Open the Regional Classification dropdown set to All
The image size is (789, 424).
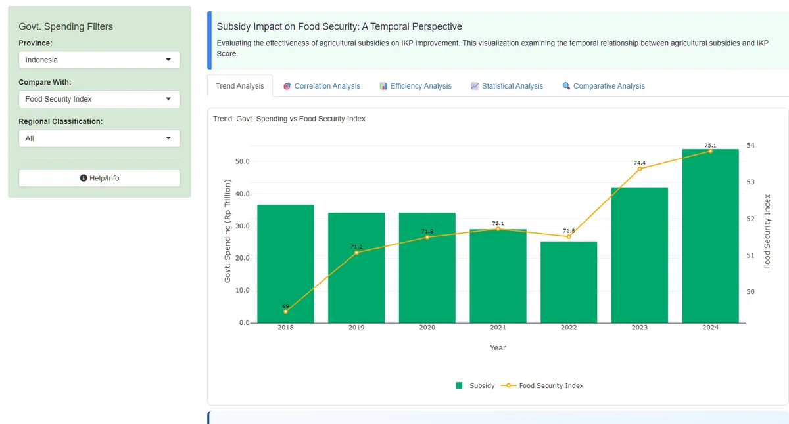point(99,138)
